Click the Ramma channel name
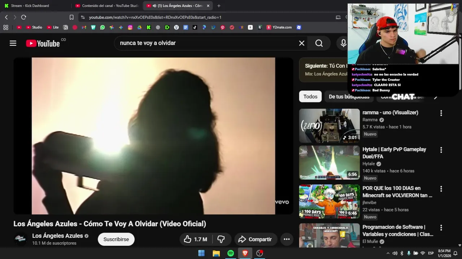Viewport: 462px width, 259px height. pyautogui.click(x=370, y=120)
